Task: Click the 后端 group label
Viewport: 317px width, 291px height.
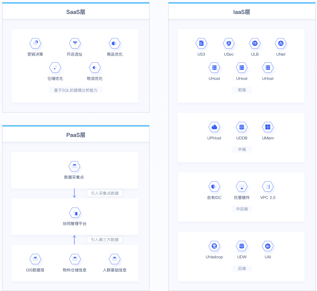Action: pyautogui.click(x=242, y=268)
